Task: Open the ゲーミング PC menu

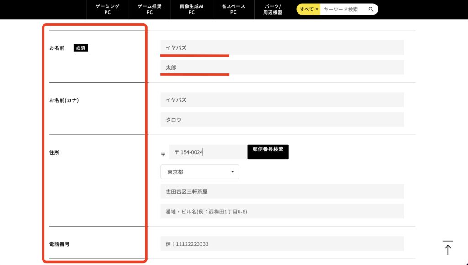Action: 107,9
